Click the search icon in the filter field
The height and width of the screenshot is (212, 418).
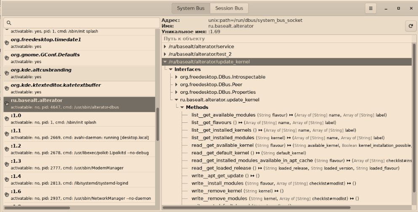click(9, 23)
